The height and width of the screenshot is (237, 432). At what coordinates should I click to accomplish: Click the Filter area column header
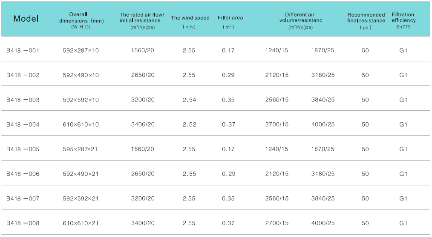click(230, 18)
